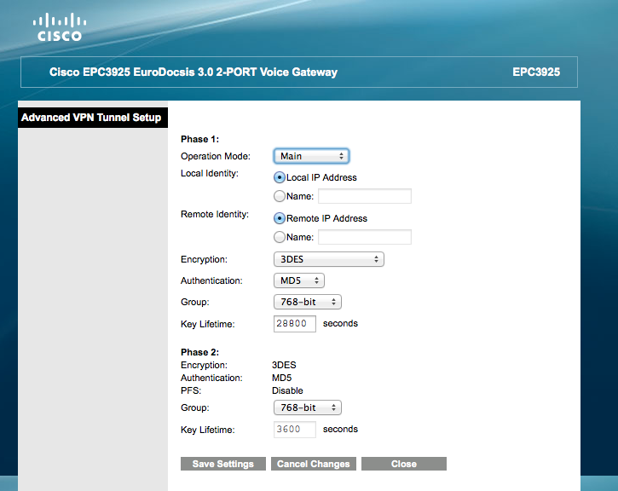This screenshot has height=491, width=618.
Task: Click the Close button
Action: 404,464
